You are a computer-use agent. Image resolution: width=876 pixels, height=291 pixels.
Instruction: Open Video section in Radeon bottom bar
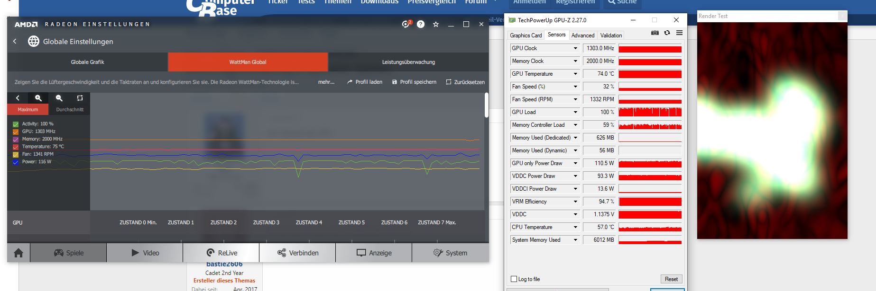145,253
